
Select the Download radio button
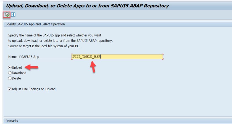pos(10,73)
